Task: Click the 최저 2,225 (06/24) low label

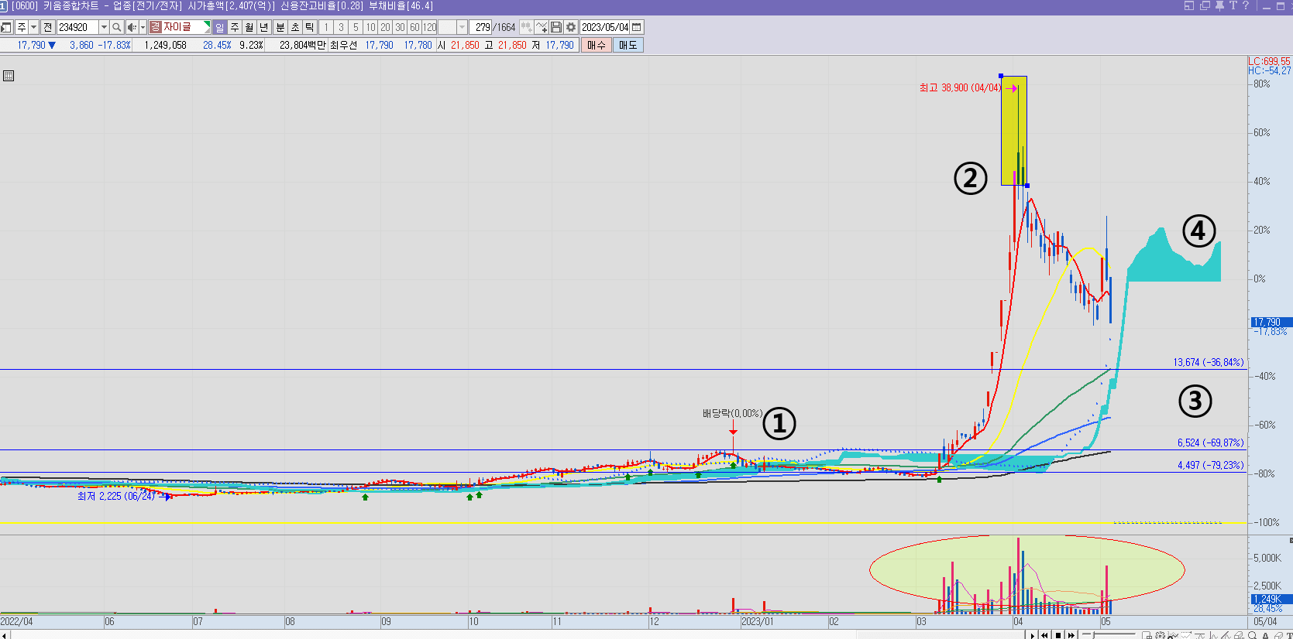Action: coord(116,497)
